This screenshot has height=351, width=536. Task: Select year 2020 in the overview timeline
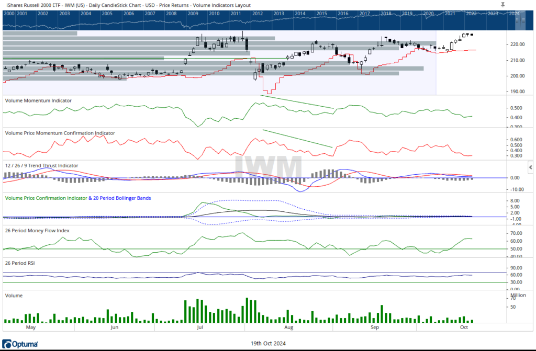coord(428,14)
